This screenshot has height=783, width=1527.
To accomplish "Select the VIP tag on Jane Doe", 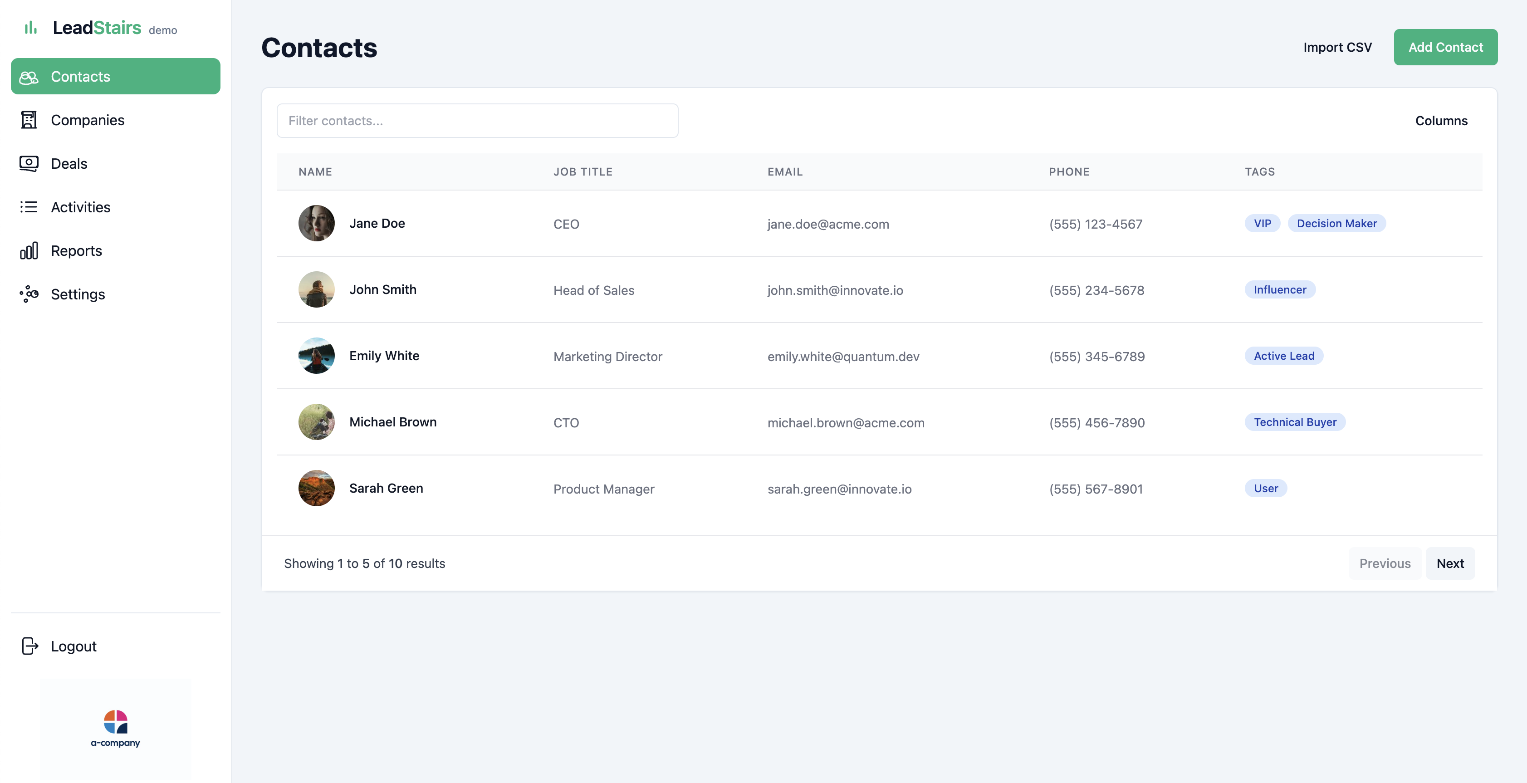I will click(1262, 224).
